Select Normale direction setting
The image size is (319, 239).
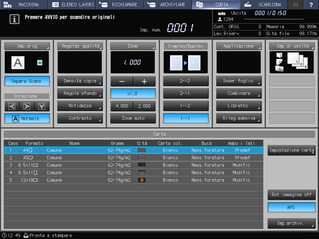click(x=27, y=118)
